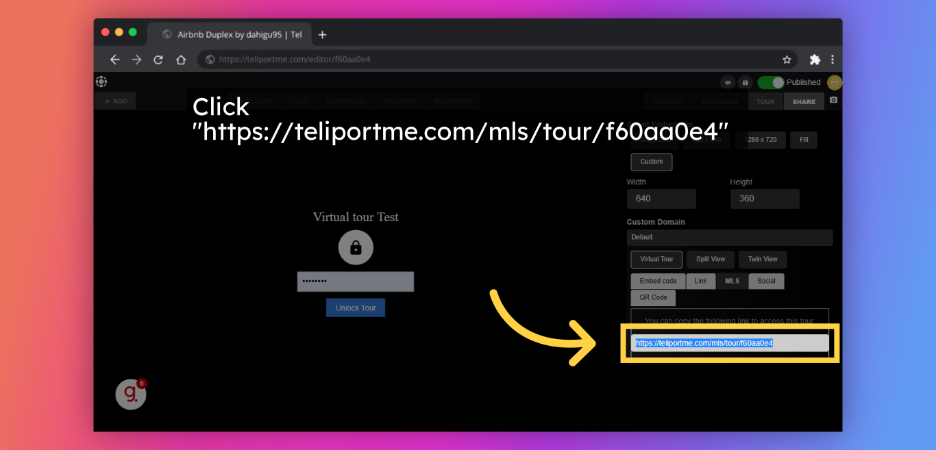Open the Link share tab

click(x=701, y=281)
